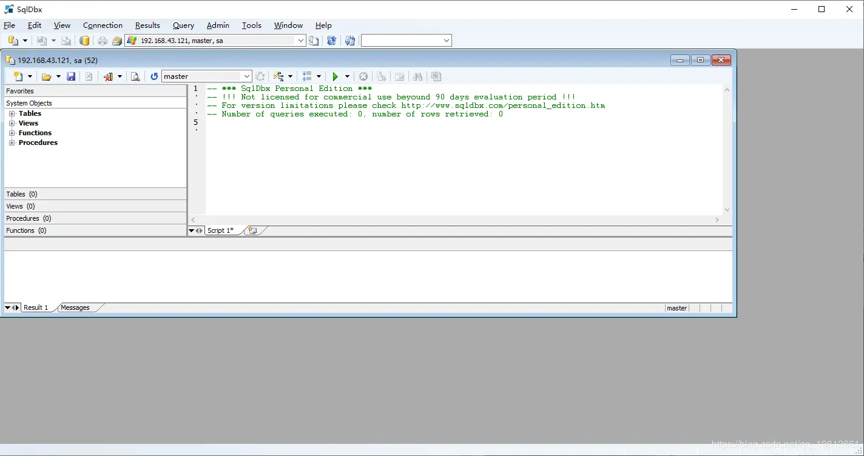Image resolution: width=864 pixels, height=456 pixels.
Task: Click the documents icon right of the connection combo box
Action: 314,41
